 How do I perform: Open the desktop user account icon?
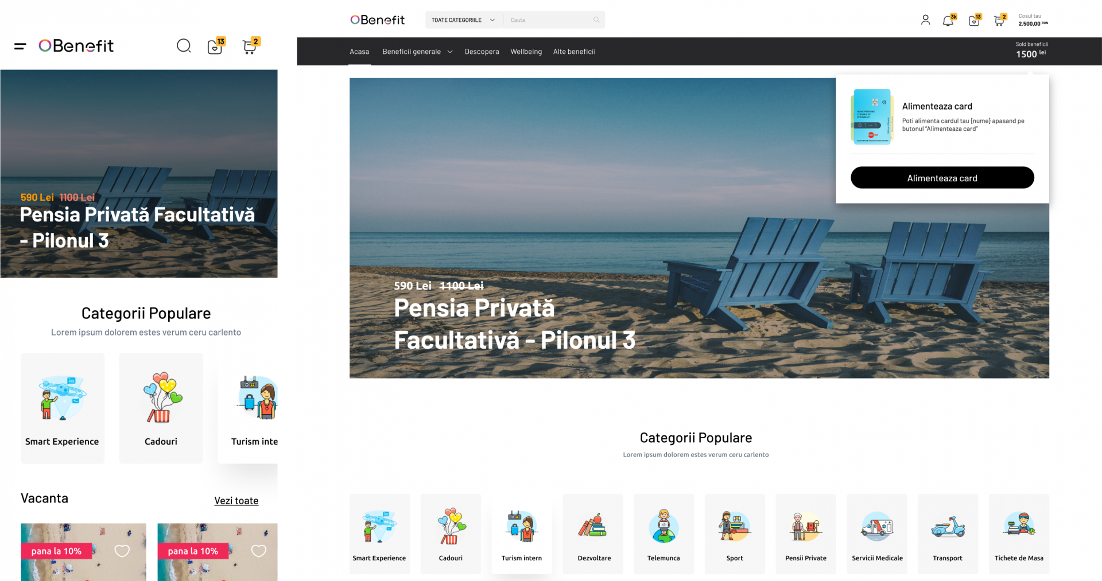[x=925, y=20]
